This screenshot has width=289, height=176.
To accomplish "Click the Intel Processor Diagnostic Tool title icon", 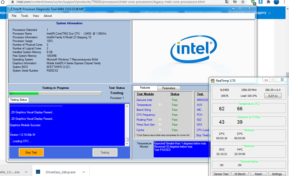I will tap(10, 9).
